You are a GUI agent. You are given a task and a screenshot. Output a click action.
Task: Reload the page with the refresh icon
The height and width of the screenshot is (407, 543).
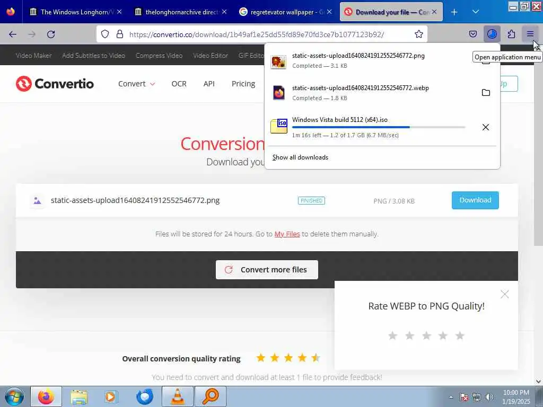pyautogui.click(x=51, y=34)
